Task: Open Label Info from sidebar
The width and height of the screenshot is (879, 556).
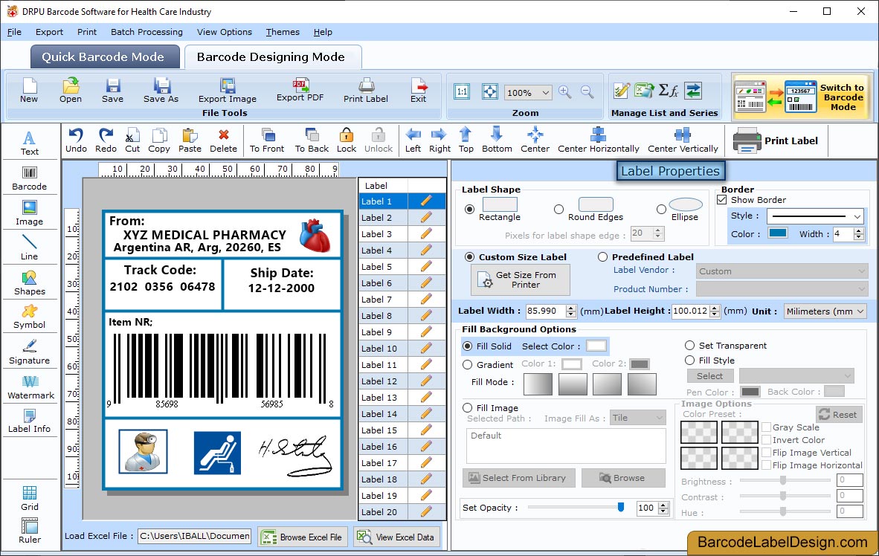Action: coord(29,421)
